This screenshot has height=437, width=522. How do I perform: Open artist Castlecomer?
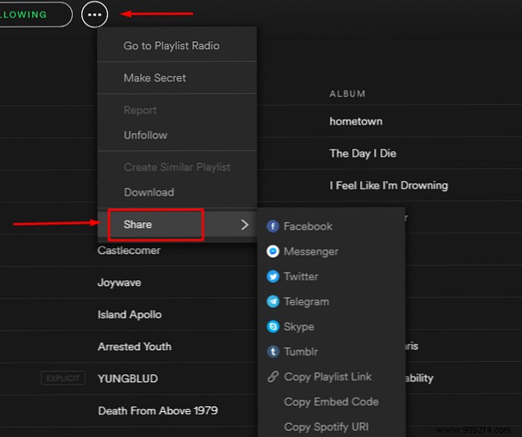(129, 250)
